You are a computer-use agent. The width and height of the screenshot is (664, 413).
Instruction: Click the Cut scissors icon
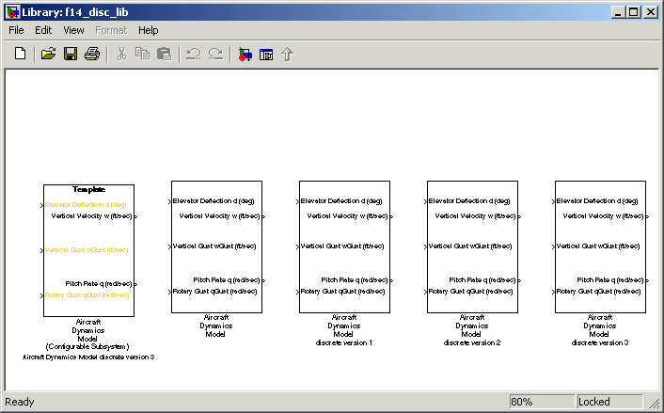tap(121, 55)
